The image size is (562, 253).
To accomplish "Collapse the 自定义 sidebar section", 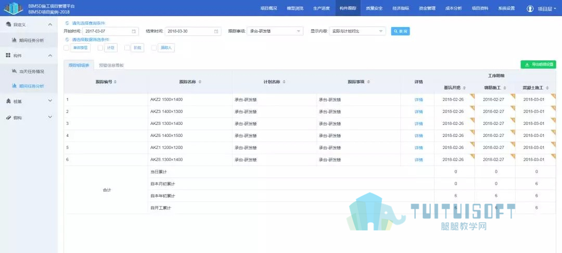I will click(x=50, y=24).
